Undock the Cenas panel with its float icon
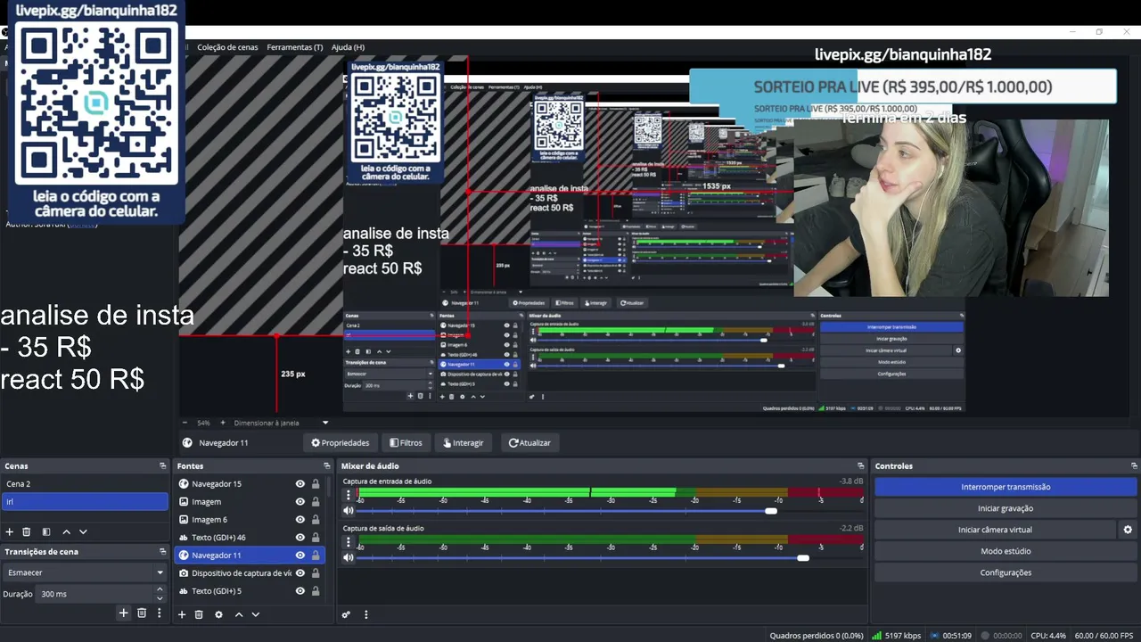 (x=162, y=465)
